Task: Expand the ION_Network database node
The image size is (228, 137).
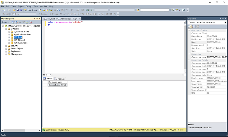Action: [9, 40]
